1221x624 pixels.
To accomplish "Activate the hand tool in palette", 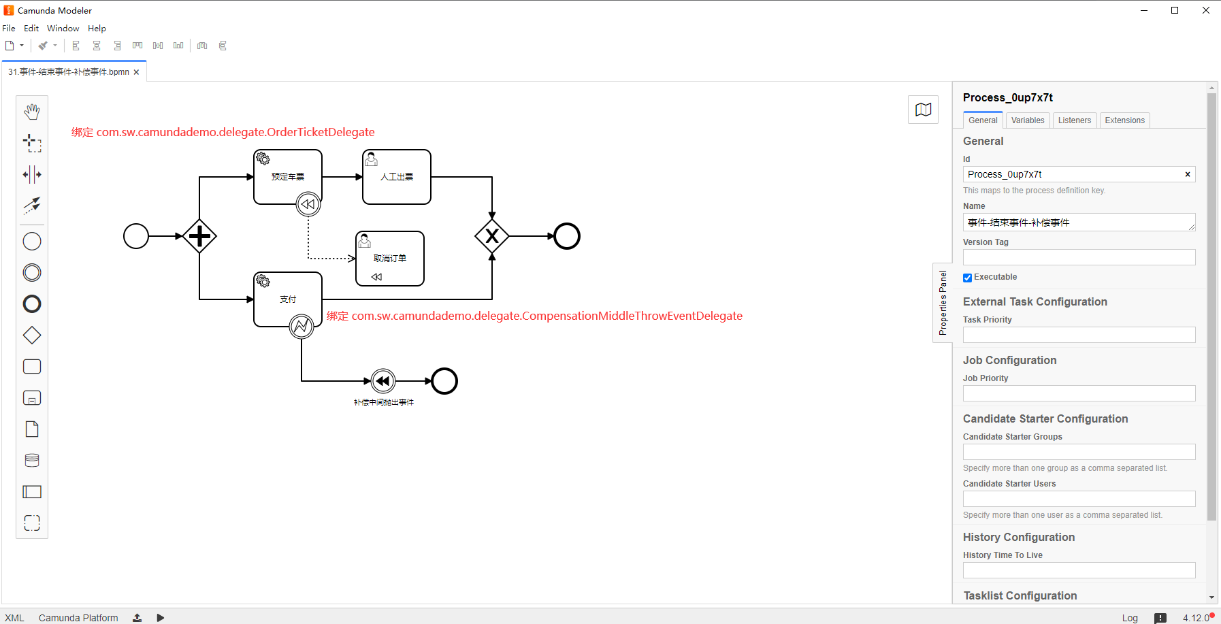I will point(32,112).
